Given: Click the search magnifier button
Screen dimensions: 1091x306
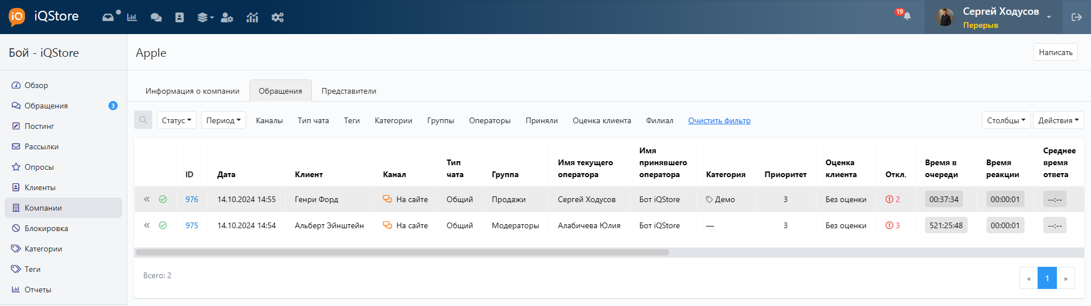Looking at the screenshot, I should (x=143, y=120).
